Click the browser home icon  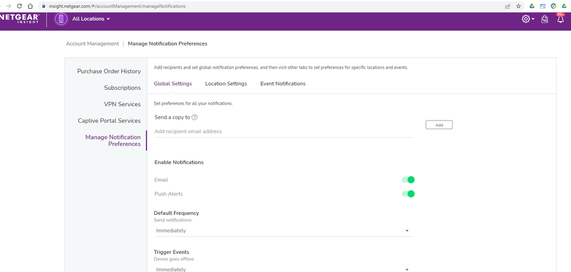[30, 6]
